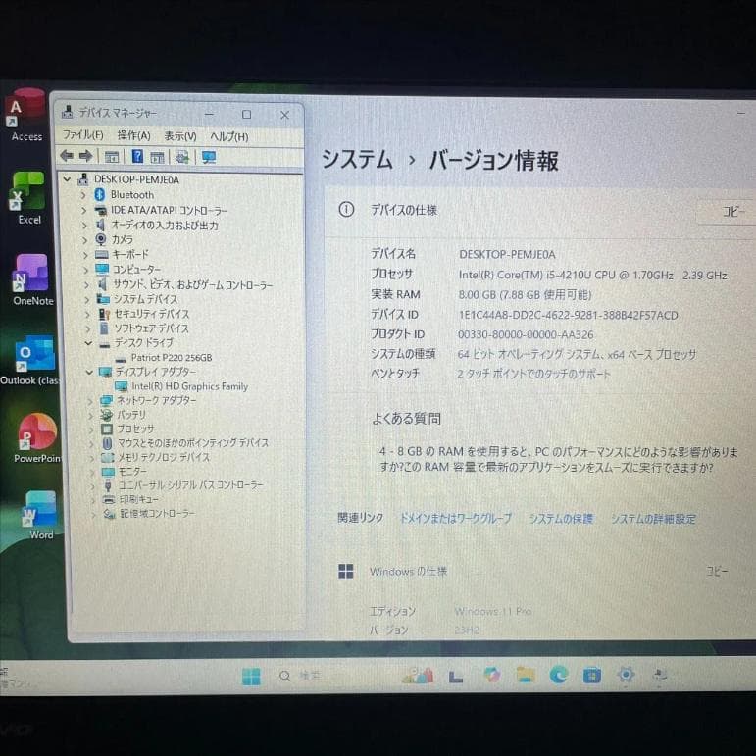
Task: Open the ドメインまたはワークグループ link
Action: pyautogui.click(x=456, y=519)
